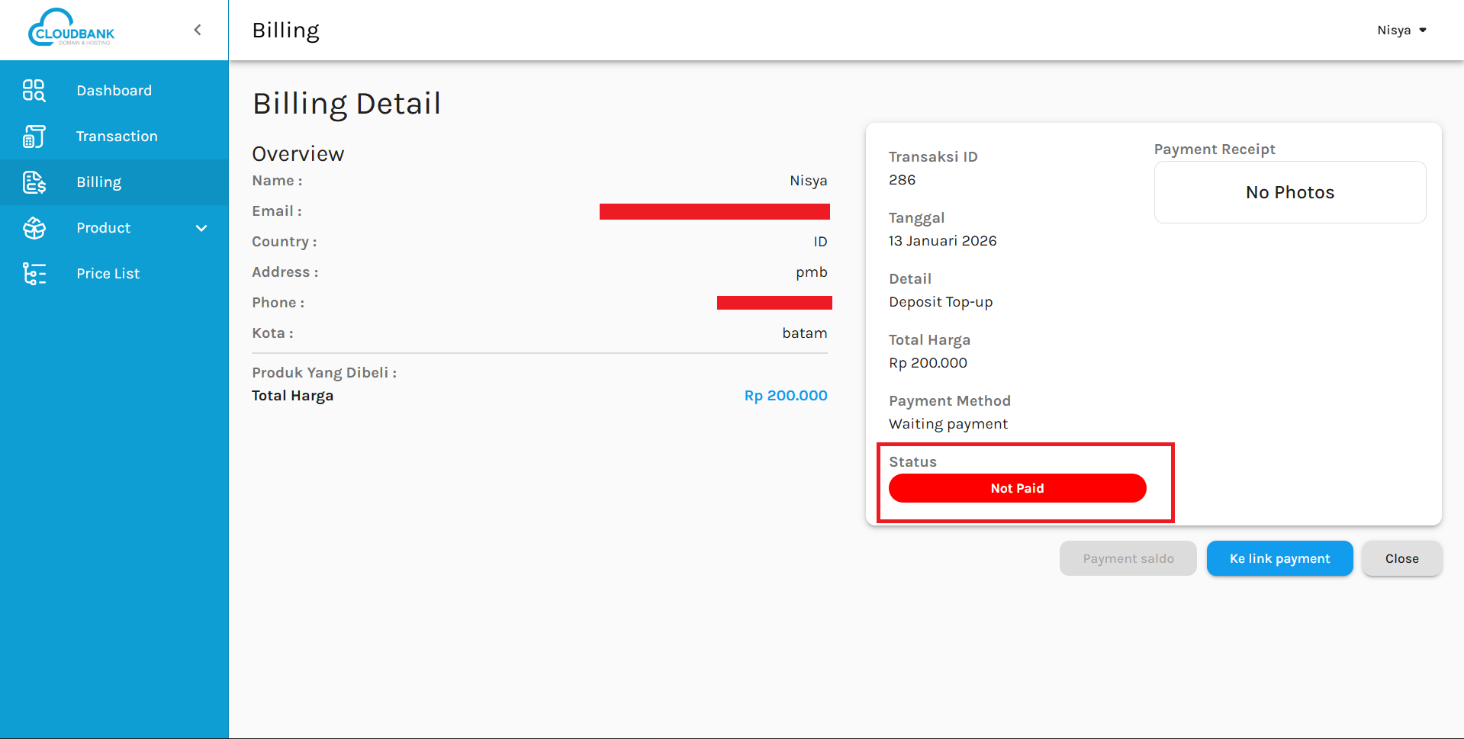Collapse the sidebar with the chevron arrow
The width and height of the screenshot is (1464, 739).
click(x=198, y=30)
